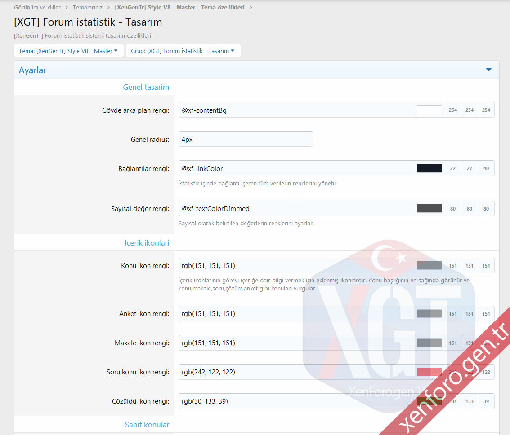Viewport: 510px width, 435px height.
Task: Open the Makale ikon rengi color swatch
Action: pyautogui.click(x=429, y=343)
